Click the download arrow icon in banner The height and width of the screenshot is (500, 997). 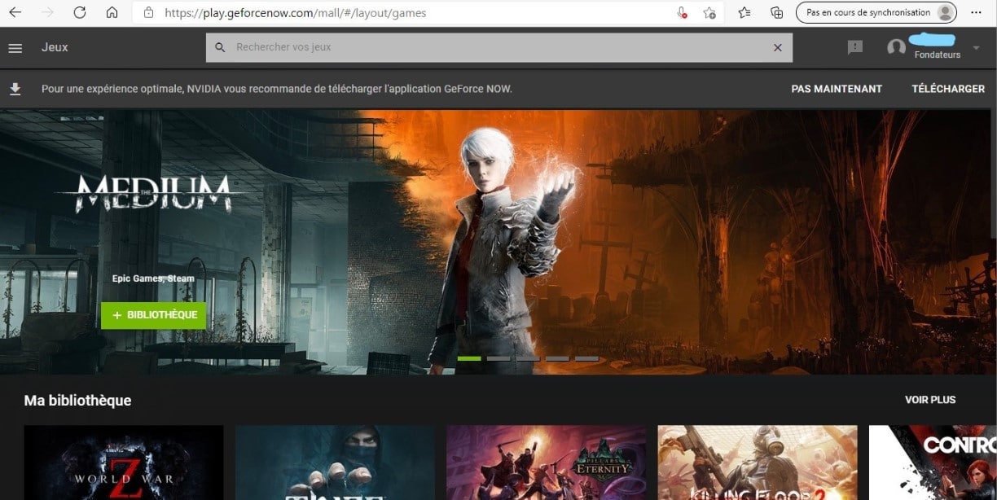(15, 89)
